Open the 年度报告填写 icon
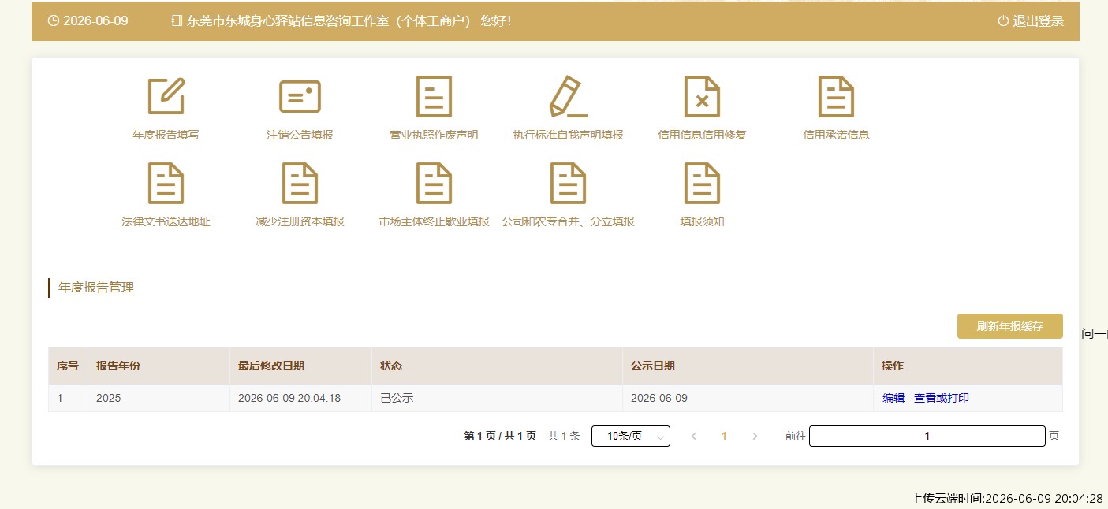Viewport: 1108px width, 509px height. click(x=166, y=96)
